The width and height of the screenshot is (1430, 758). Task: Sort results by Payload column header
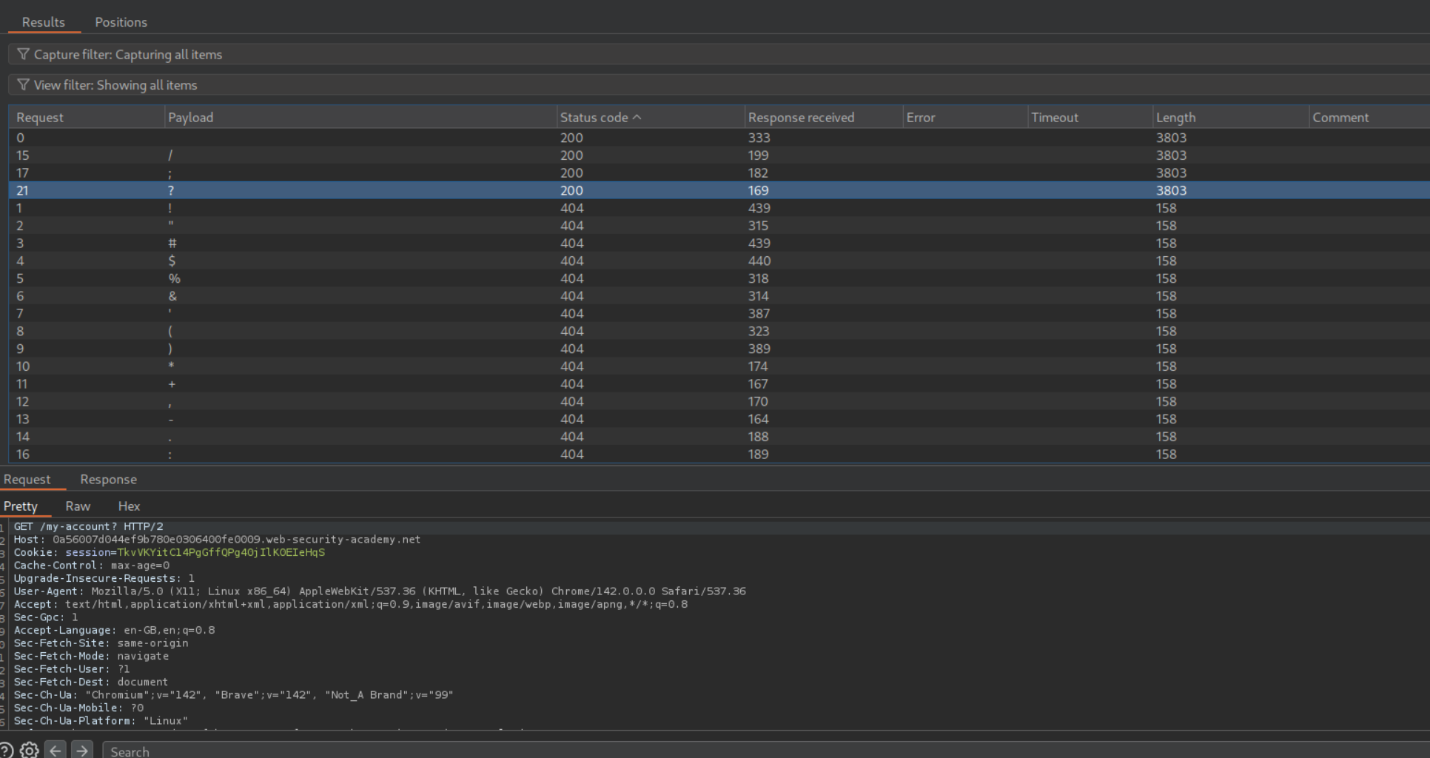pyautogui.click(x=190, y=118)
